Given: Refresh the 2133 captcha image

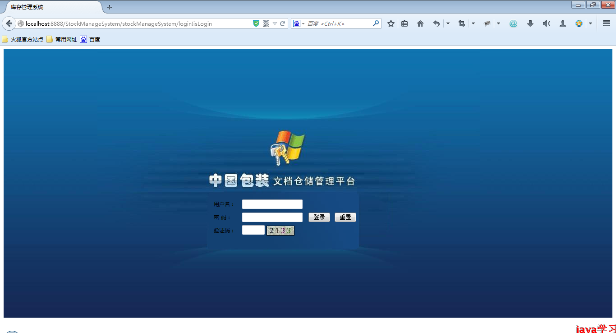Looking at the screenshot, I should click(x=280, y=231).
